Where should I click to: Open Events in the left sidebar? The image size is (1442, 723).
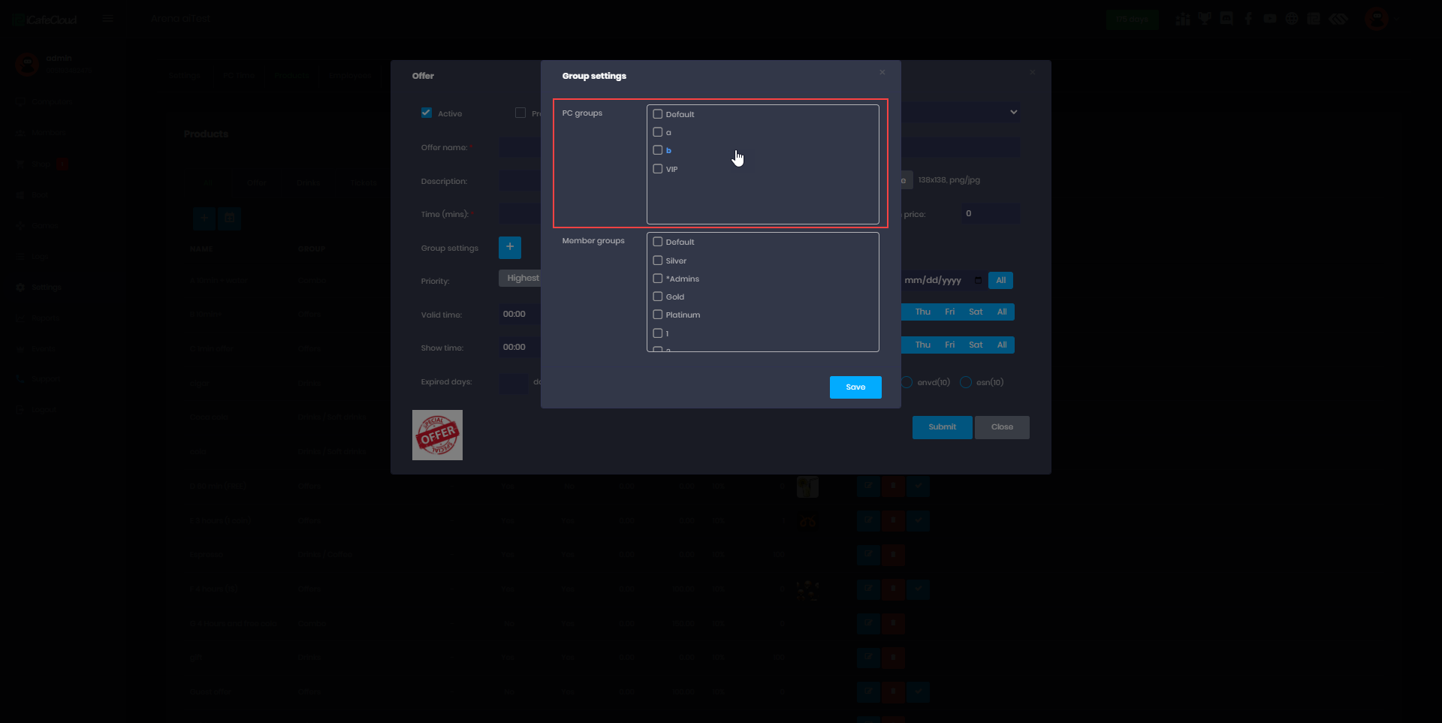pos(36,348)
